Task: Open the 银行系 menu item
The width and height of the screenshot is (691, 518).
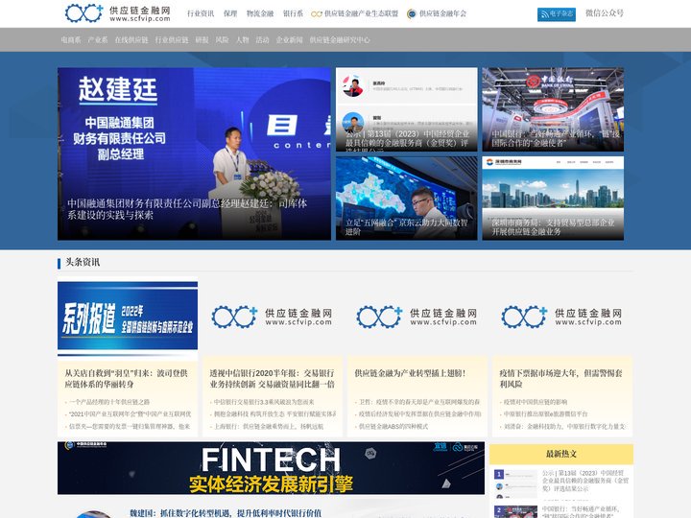Action: pyautogui.click(x=293, y=13)
